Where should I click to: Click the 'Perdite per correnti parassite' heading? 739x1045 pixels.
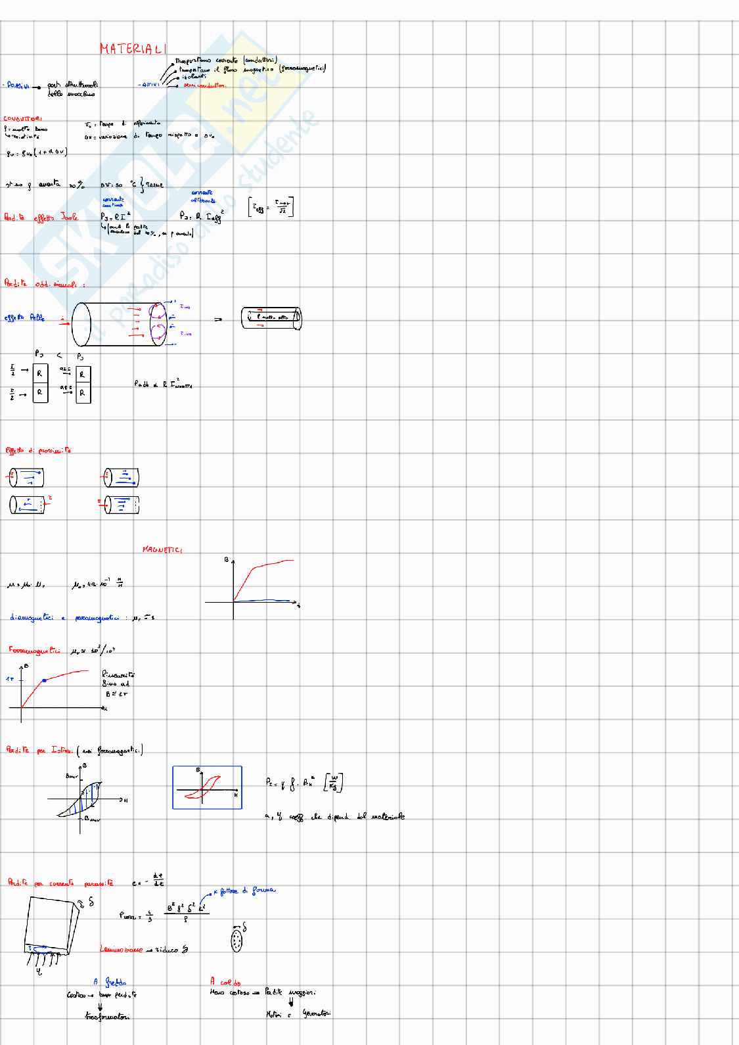(60, 883)
